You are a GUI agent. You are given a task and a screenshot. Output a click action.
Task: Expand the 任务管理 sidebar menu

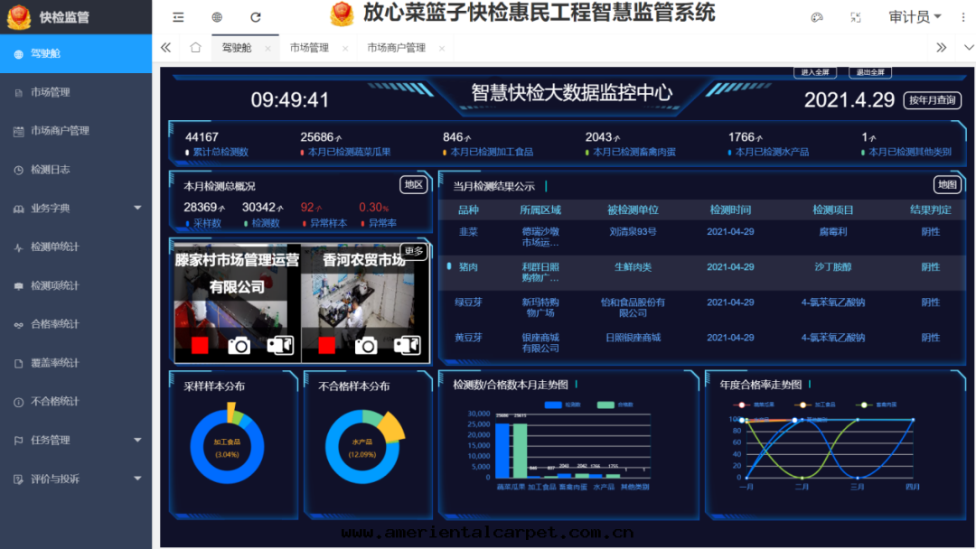(x=50, y=440)
